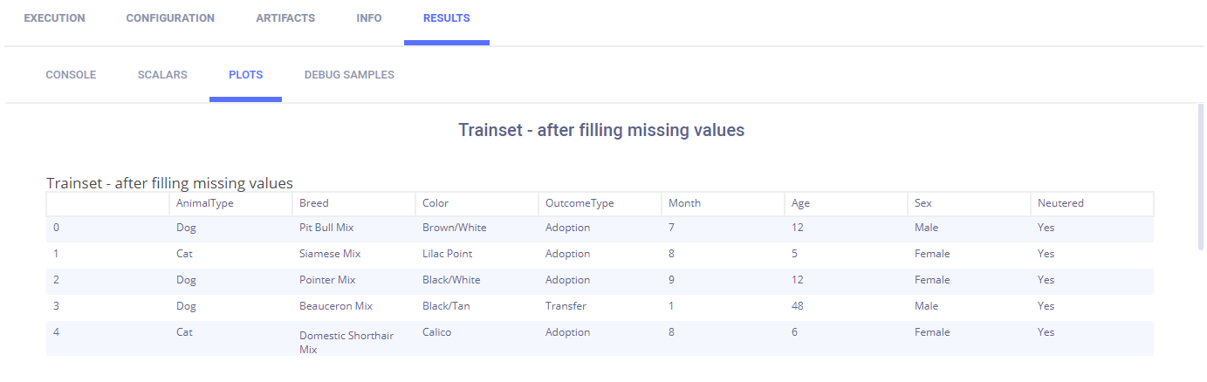The image size is (1207, 382).
Task: Switch to the Configuration tab
Action: 170,18
